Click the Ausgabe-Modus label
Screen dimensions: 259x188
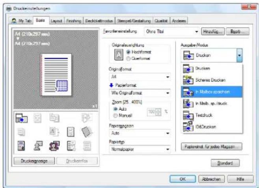(x=194, y=45)
